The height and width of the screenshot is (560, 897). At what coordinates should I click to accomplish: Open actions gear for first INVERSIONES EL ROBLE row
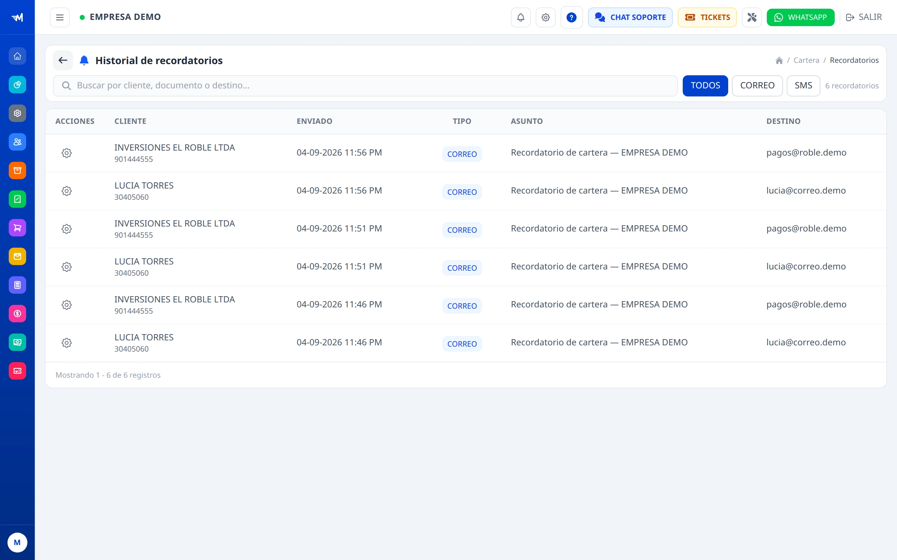[x=67, y=153]
